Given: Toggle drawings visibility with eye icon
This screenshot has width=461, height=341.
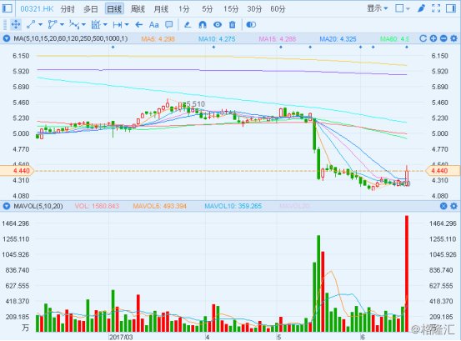Looking at the screenshot, I should (218, 25).
